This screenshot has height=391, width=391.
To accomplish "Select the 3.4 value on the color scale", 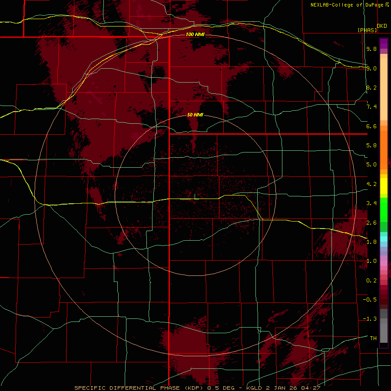I will [371, 203].
